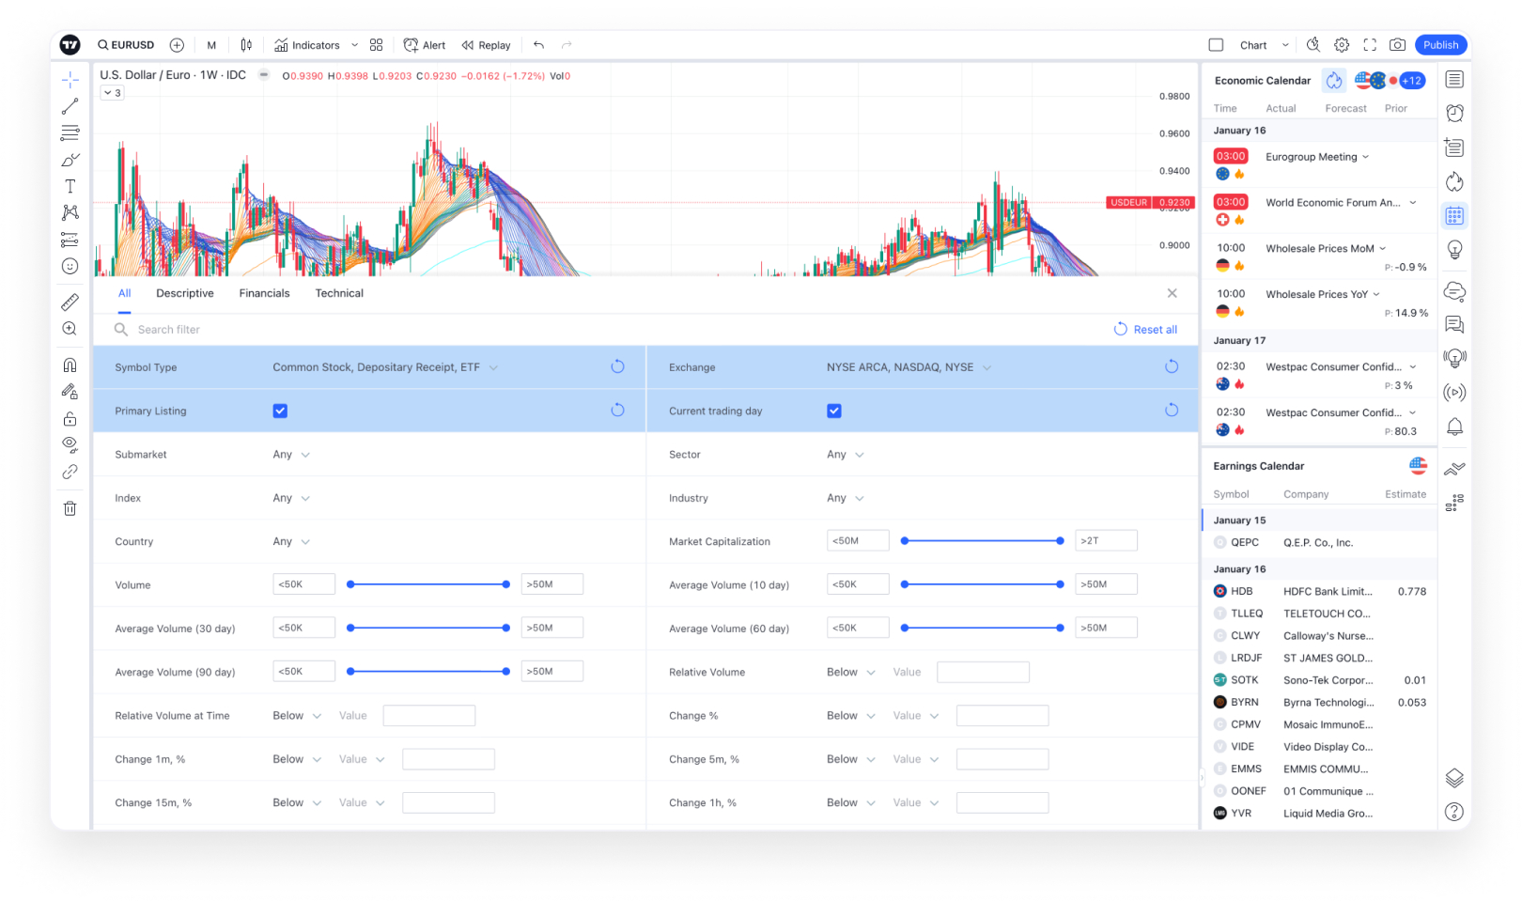The height and width of the screenshot is (901, 1522).
Task: Switch to the Financials tab
Action: click(264, 292)
